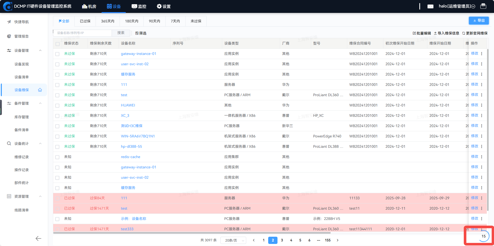Go to page 3
The height and width of the screenshot is (246, 494).
[x=282, y=240]
